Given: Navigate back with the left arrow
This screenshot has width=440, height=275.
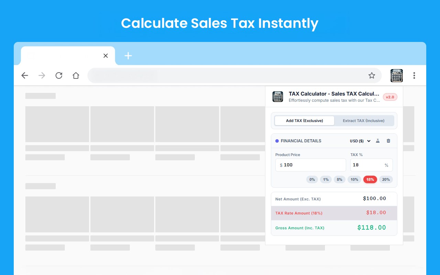Looking at the screenshot, I should point(25,76).
